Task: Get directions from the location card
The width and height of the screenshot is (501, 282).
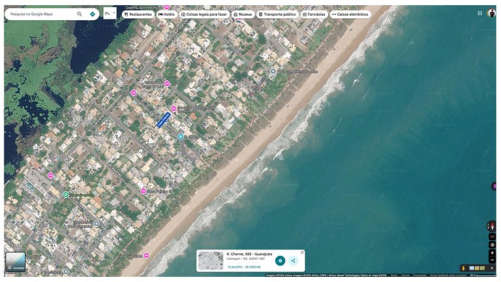Action: [281, 260]
